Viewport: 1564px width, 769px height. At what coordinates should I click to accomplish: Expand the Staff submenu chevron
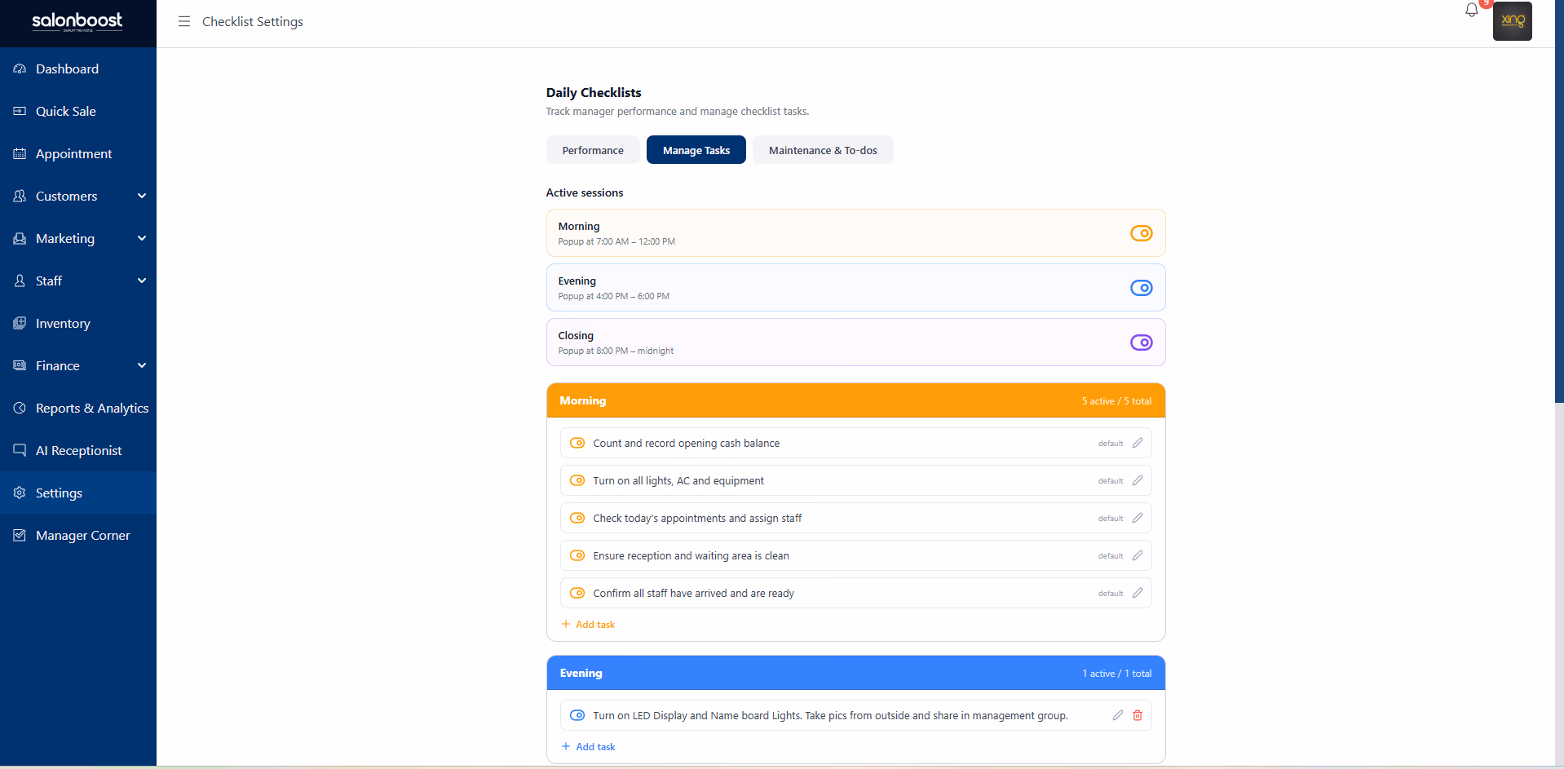142,281
